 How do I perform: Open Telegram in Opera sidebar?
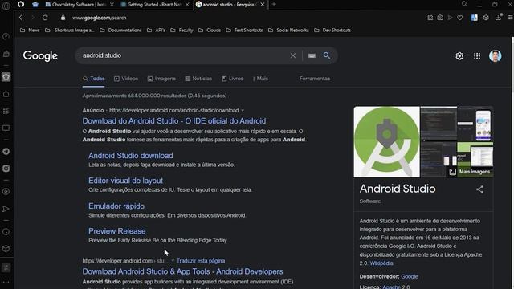point(6,152)
